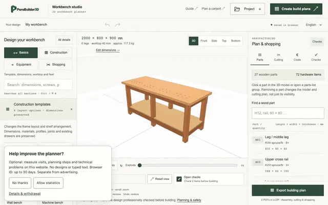Click the 72 hardware items label
328x205 pixels.
tap(309, 75)
